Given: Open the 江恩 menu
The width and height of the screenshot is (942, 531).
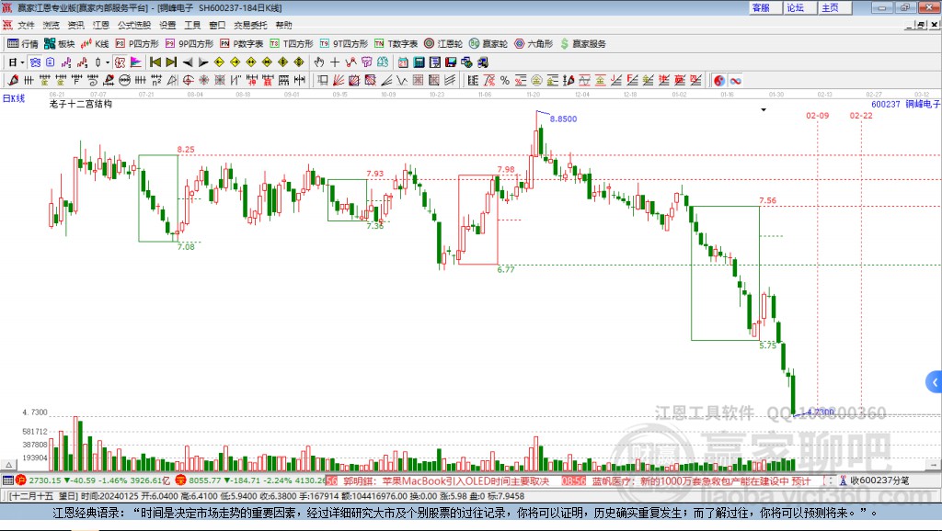Looking at the screenshot, I should click(101, 25).
